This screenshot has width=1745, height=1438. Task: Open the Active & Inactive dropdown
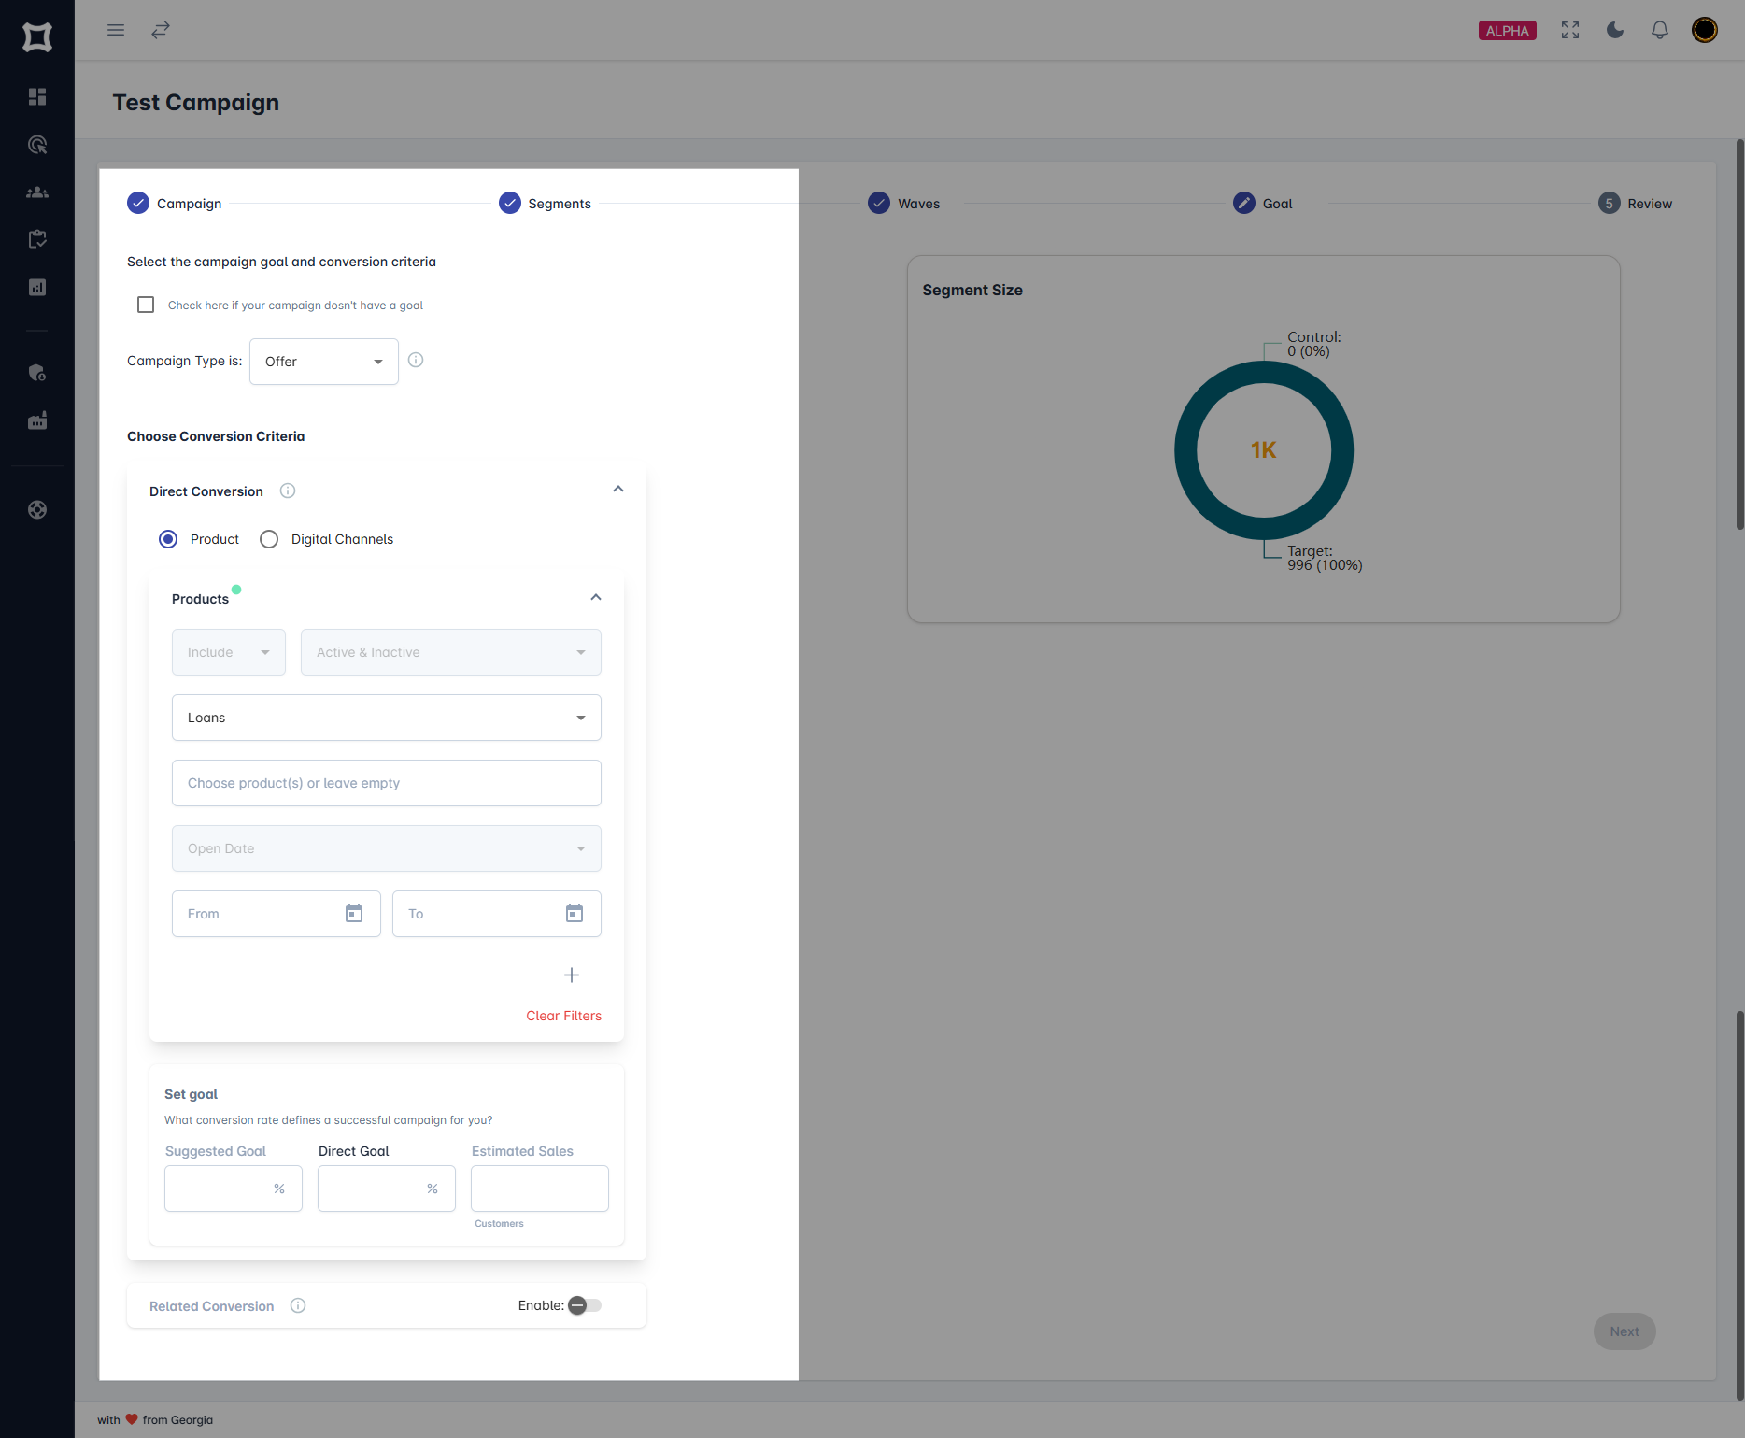[451, 652]
